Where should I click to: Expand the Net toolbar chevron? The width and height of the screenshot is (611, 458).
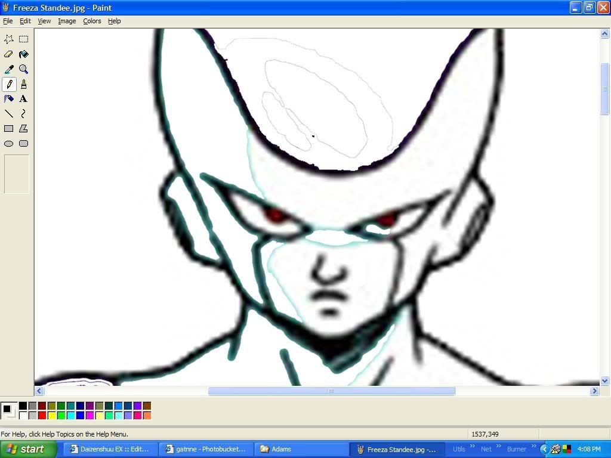coord(499,446)
